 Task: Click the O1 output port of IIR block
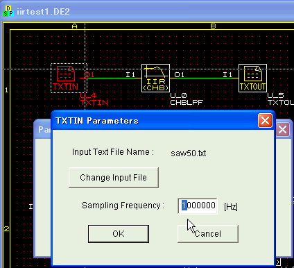coord(179,74)
